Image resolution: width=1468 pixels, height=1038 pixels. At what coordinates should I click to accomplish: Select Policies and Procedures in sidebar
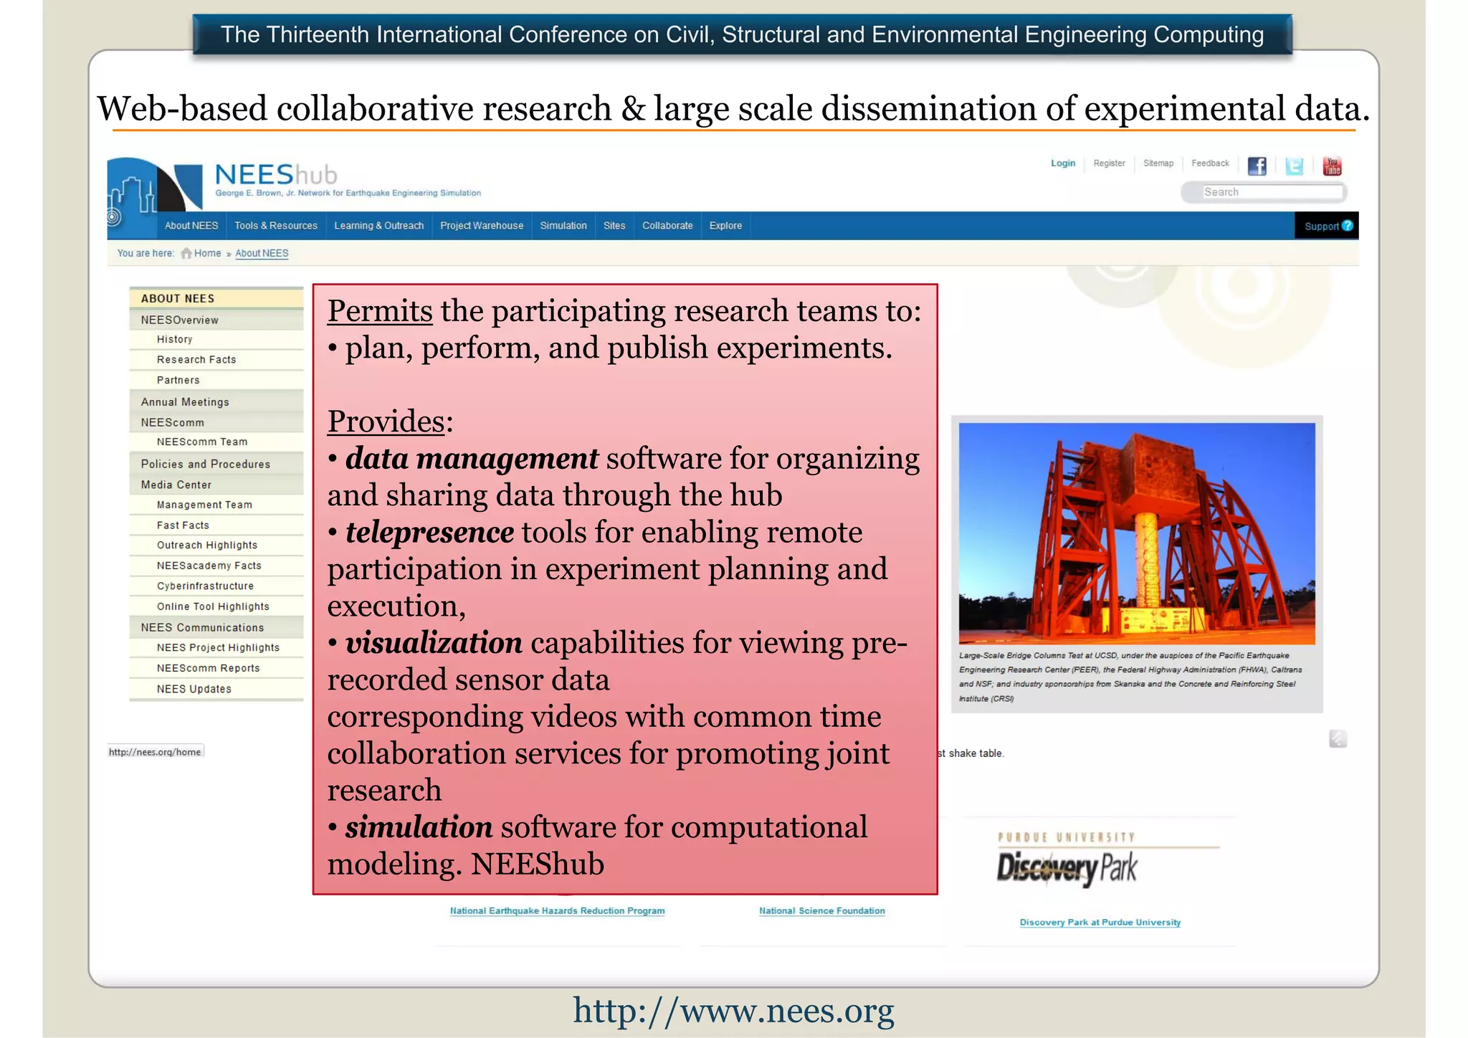tap(216, 464)
